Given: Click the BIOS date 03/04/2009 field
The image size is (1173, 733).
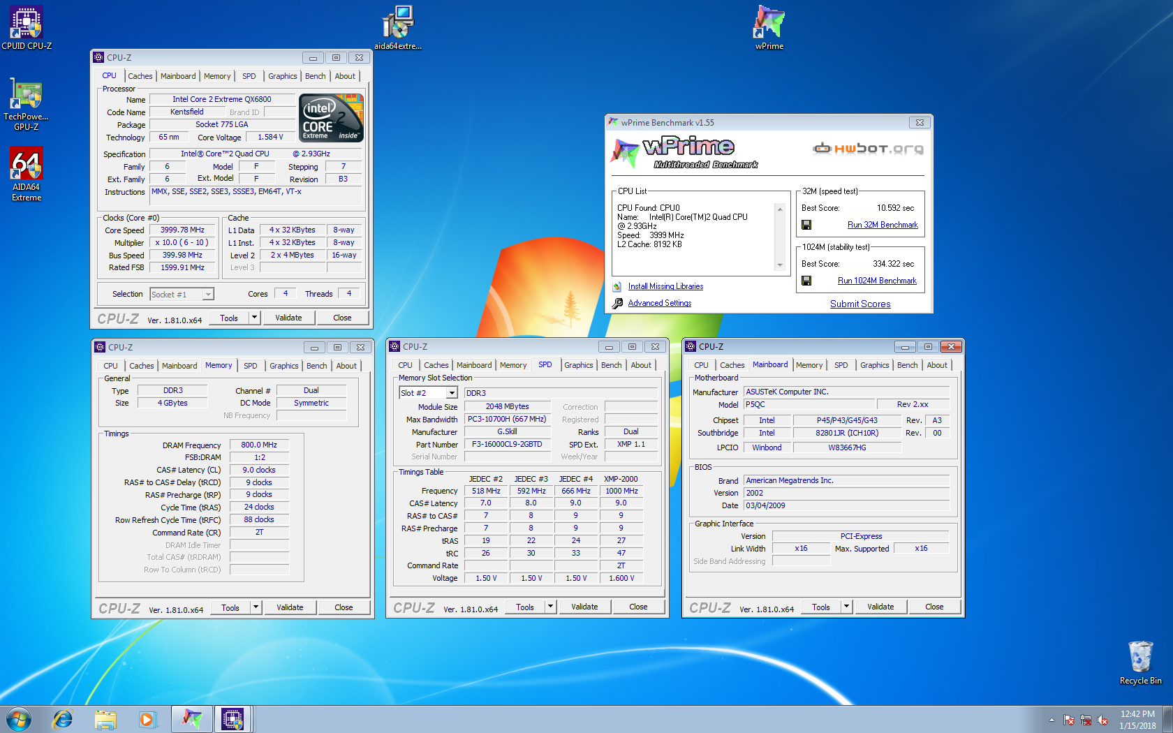Looking at the screenshot, I should point(846,505).
